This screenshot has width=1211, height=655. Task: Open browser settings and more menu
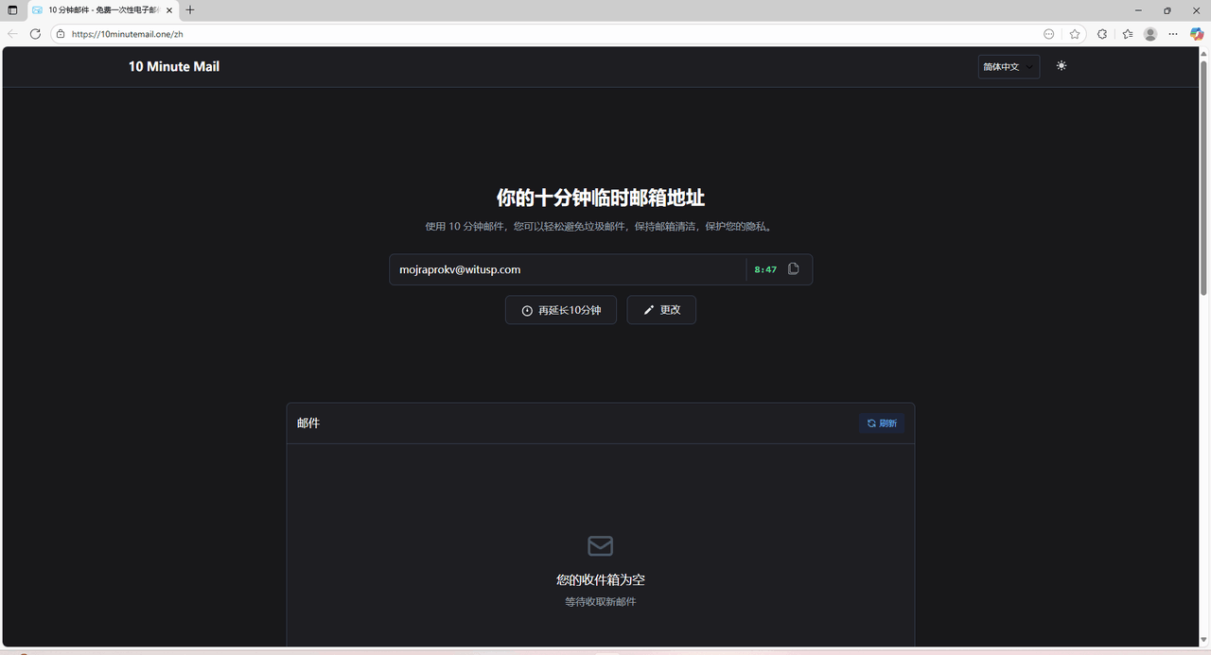[x=1173, y=33]
